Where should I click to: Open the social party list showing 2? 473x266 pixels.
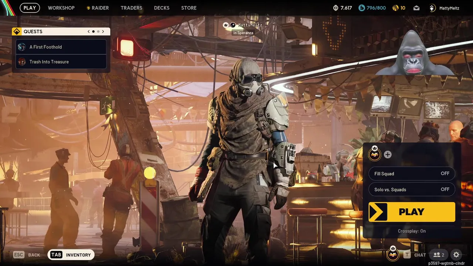(439, 255)
